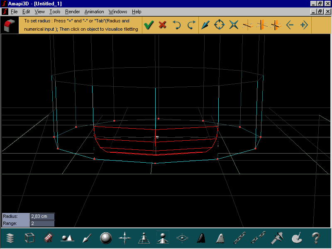Toggle the highlighted figure view icon
The width and height of the screenshot is (332, 249).
pos(163,237)
